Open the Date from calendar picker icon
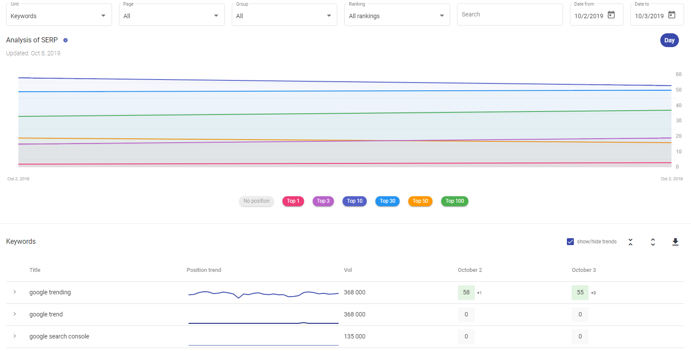This screenshot has height=351, width=691. pyautogui.click(x=611, y=15)
